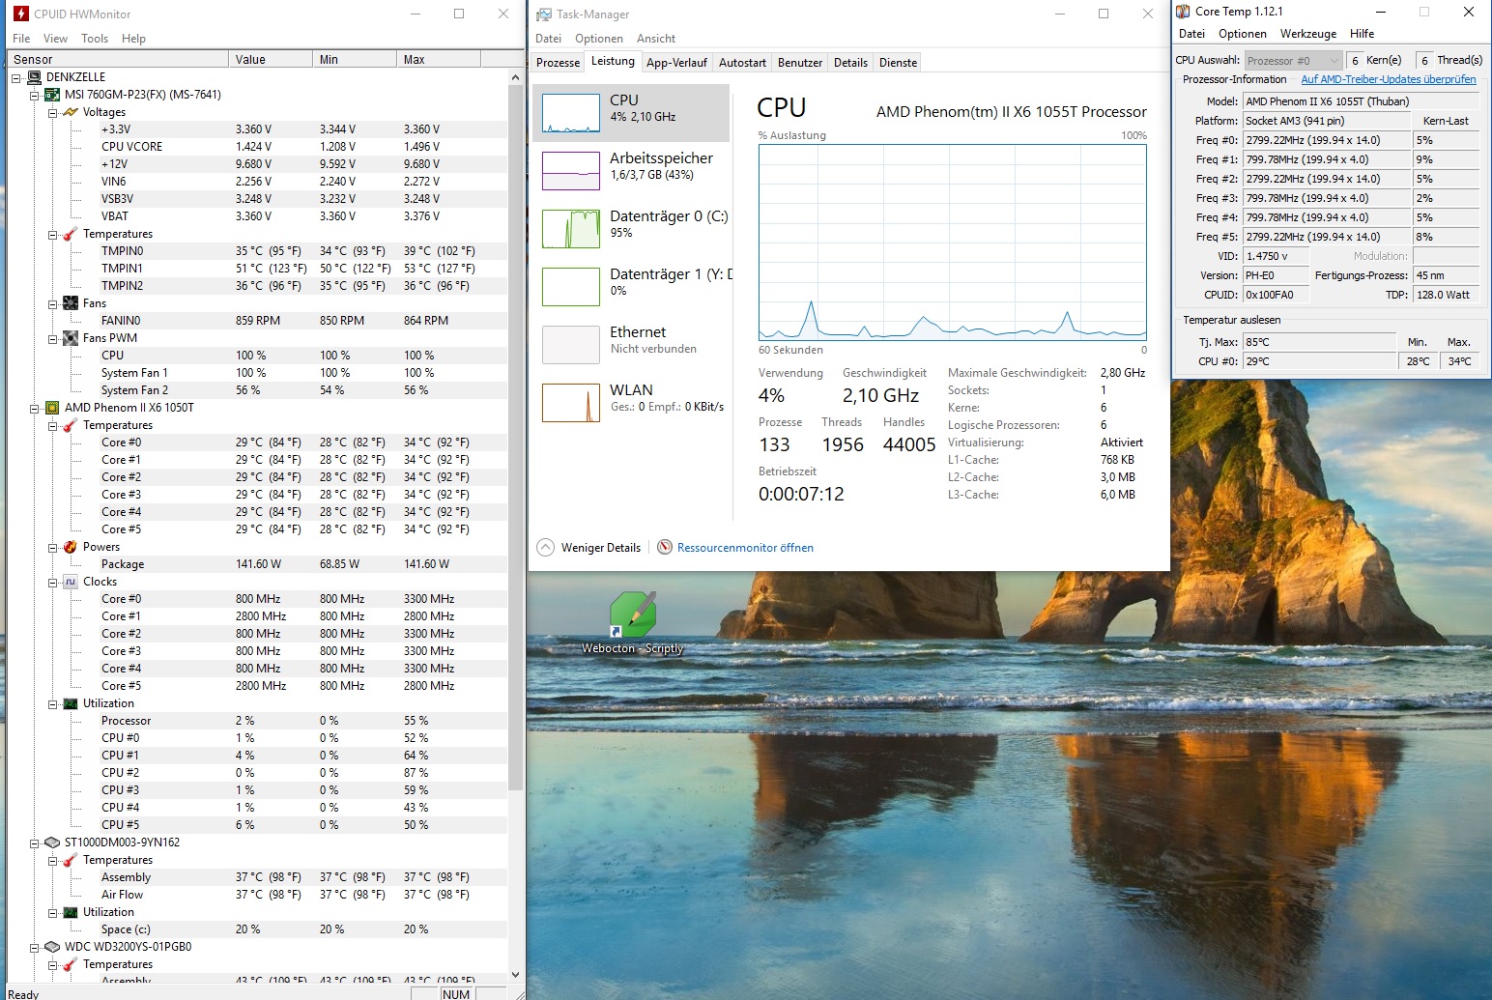This screenshot has height=1000, width=1492.
Task: Open the Tools menu in HWMonitor
Action: [95, 39]
